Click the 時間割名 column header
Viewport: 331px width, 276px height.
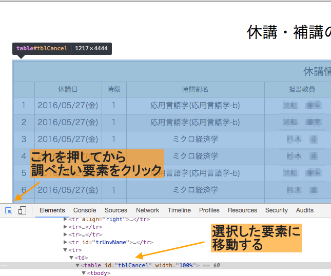click(196, 89)
